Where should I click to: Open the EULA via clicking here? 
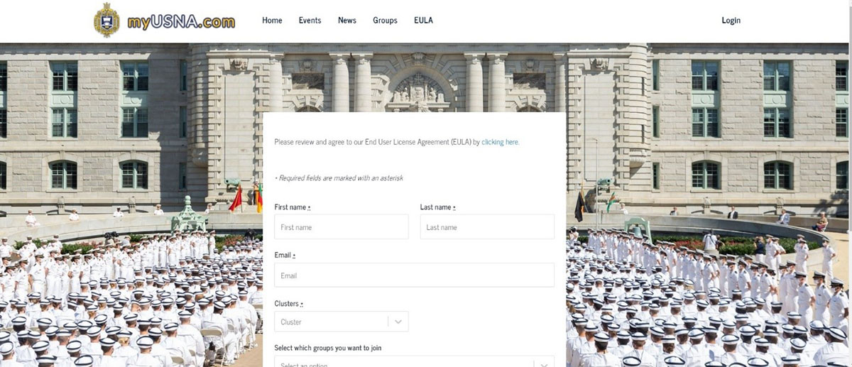point(500,142)
